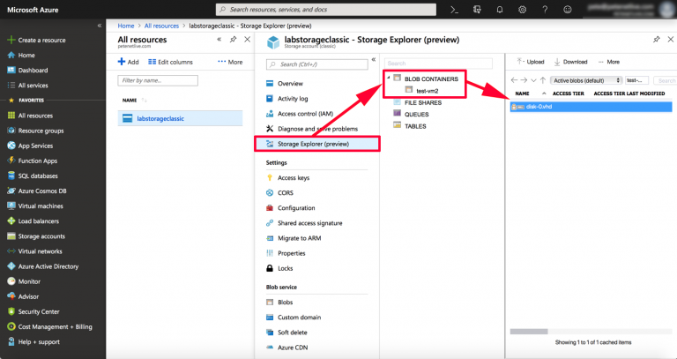Click the top search resources box
Screen dimensions: 677x359
326,10
